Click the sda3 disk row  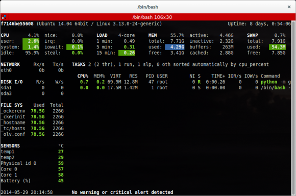click(x=32, y=93)
